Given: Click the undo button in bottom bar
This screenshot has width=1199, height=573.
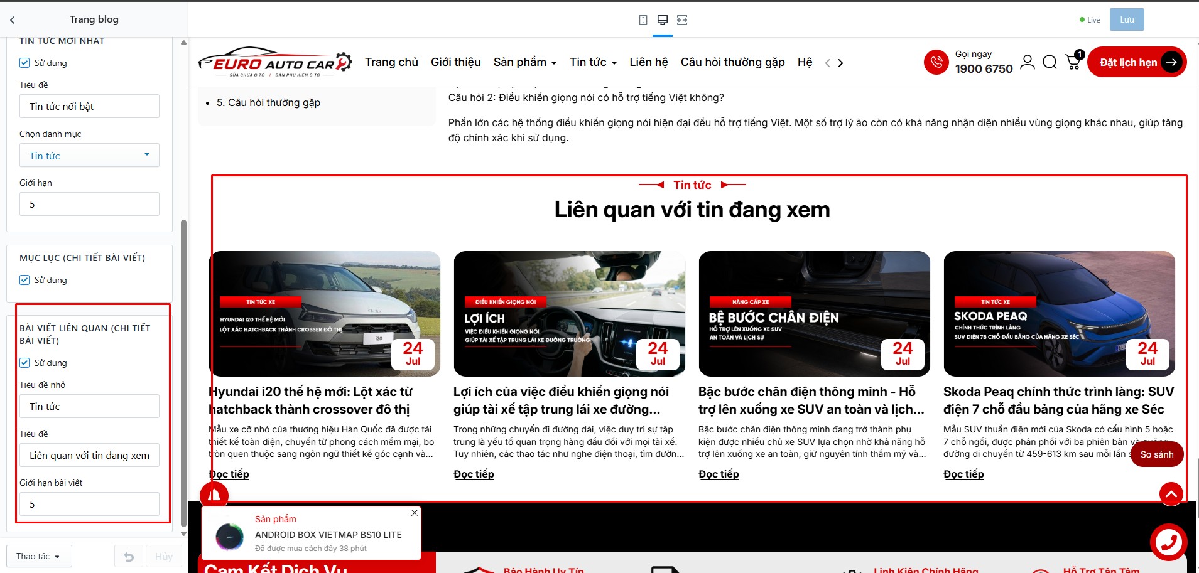Looking at the screenshot, I should pos(129,557).
